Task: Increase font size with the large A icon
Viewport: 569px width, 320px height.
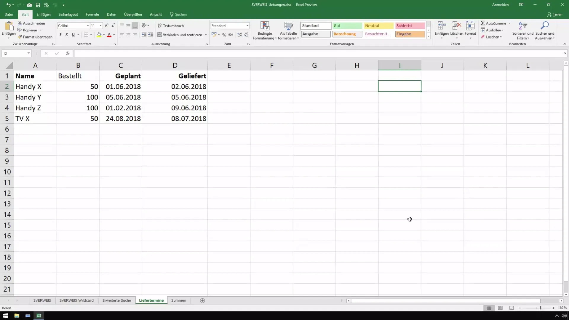Action: [106, 26]
